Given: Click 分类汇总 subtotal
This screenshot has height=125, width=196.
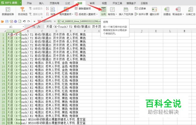Looking at the screenshot, I should point(191,11).
